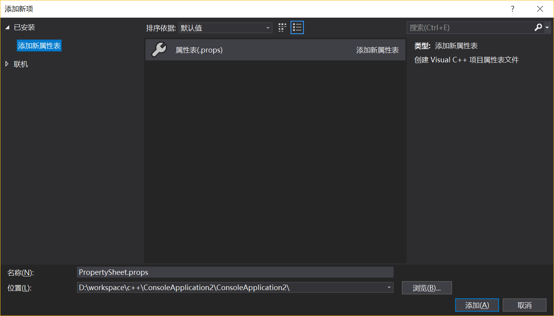The width and height of the screenshot is (554, 316).
Task: Click the help question mark icon
Action: pyautogui.click(x=512, y=8)
